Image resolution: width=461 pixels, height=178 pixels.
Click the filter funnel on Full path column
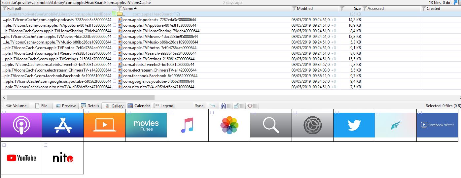tap(4, 9)
